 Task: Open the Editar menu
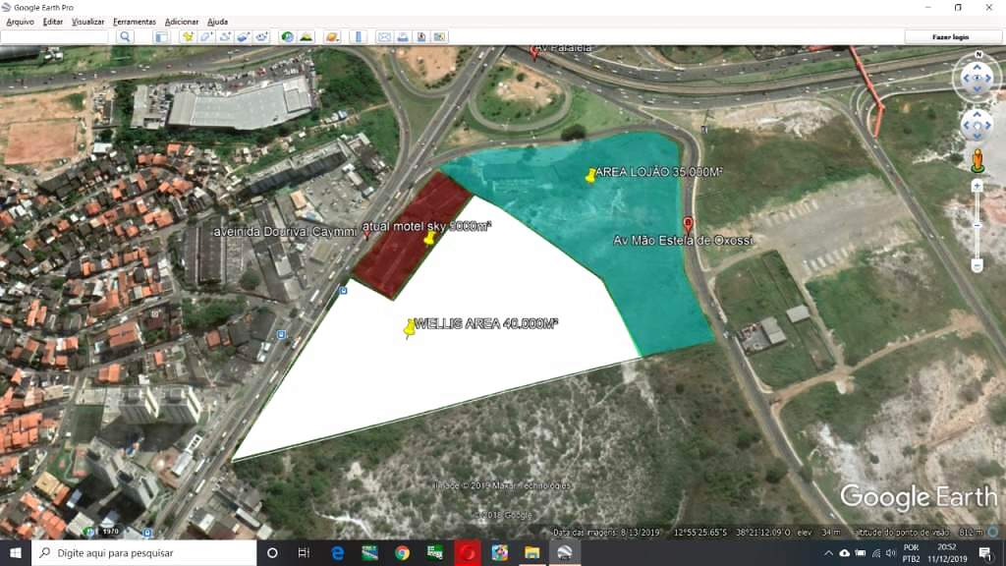pos(53,22)
